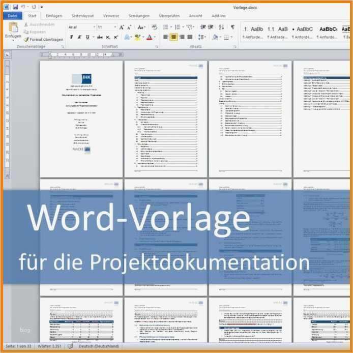Toggle bold formatting (F)

72,37
